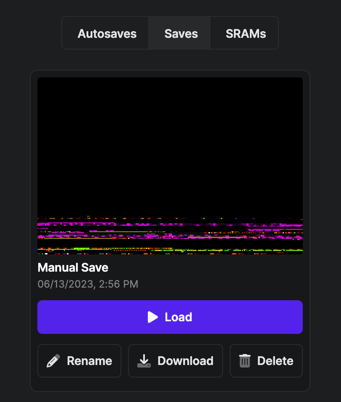Download the Manual Save file
The width and height of the screenshot is (341, 402).
[x=175, y=361]
